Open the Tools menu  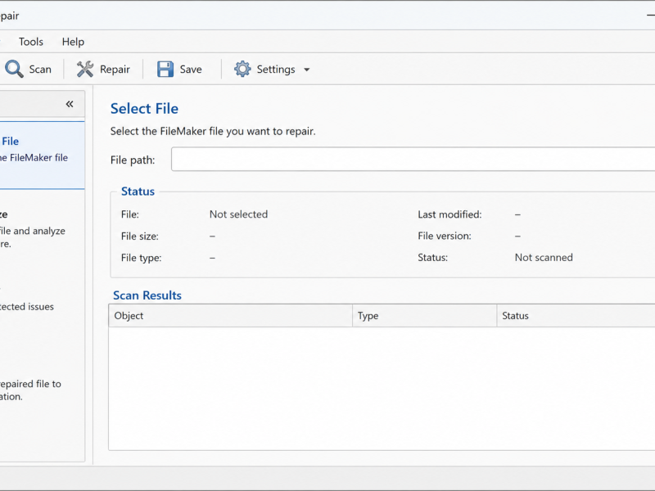tap(31, 42)
